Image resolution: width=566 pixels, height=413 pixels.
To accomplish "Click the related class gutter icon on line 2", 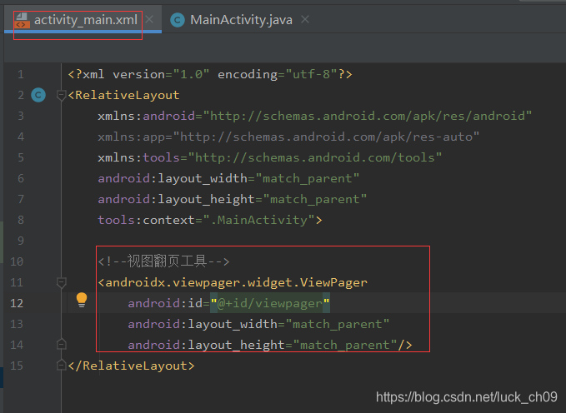I will [38, 95].
